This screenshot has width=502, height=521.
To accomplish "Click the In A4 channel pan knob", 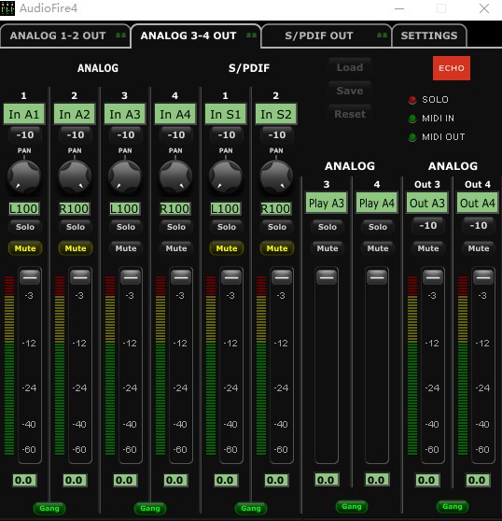I will coord(175,176).
